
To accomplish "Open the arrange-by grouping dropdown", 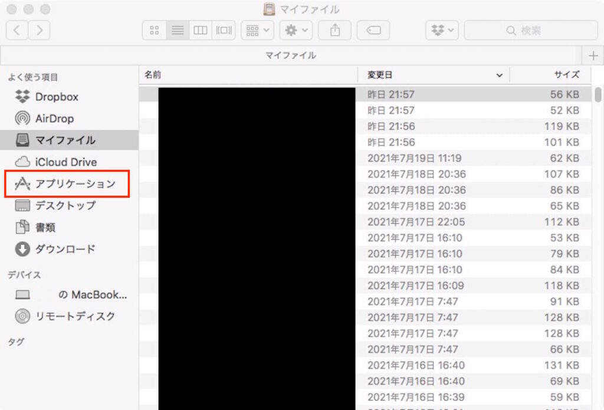I will (x=257, y=30).
